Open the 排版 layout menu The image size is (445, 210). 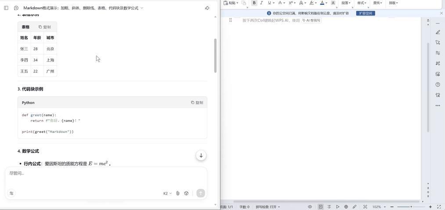[393, 3]
